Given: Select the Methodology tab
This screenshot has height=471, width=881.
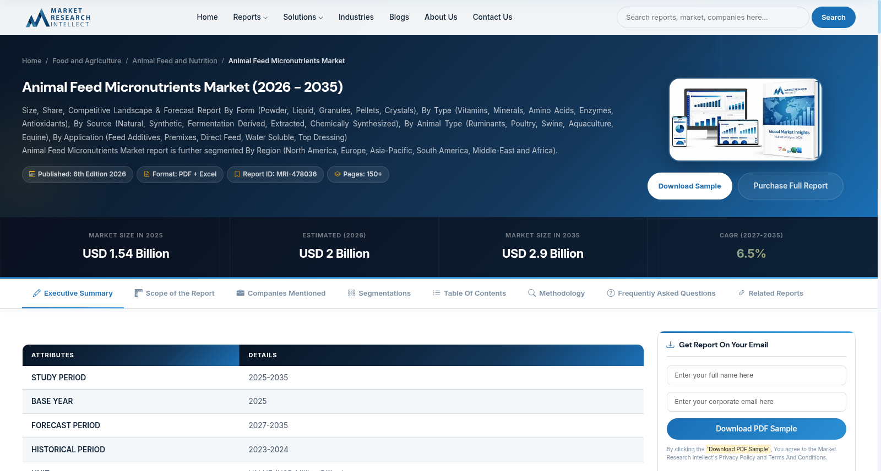Looking at the screenshot, I should click(556, 293).
